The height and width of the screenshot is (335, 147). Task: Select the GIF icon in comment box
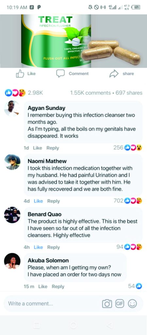(x=120, y=303)
